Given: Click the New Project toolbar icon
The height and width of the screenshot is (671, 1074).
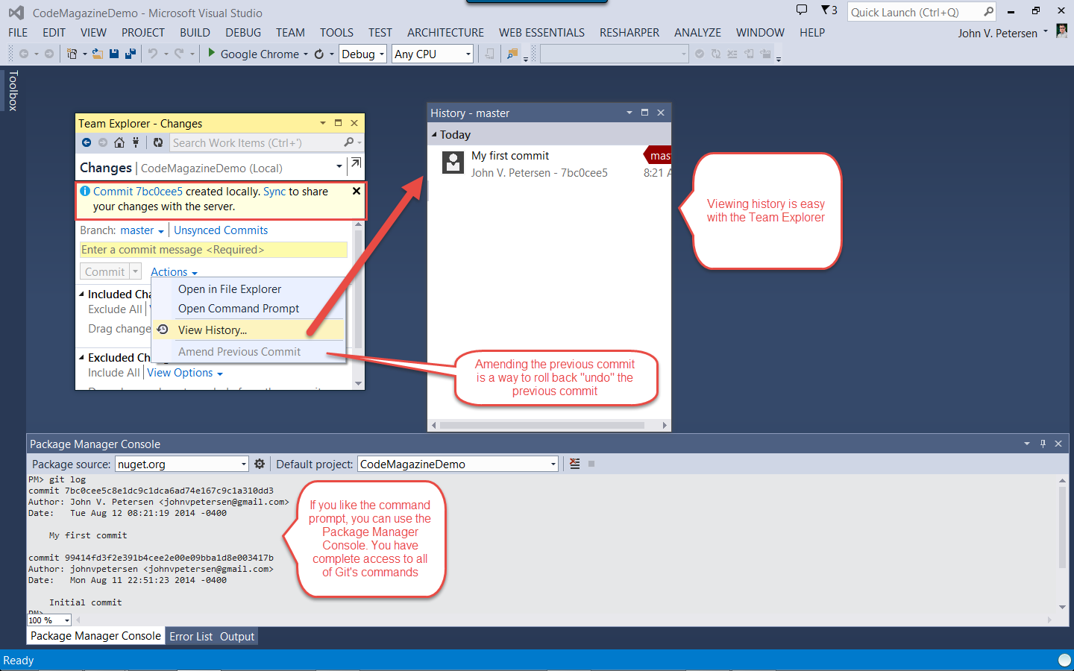Looking at the screenshot, I should [72, 54].
